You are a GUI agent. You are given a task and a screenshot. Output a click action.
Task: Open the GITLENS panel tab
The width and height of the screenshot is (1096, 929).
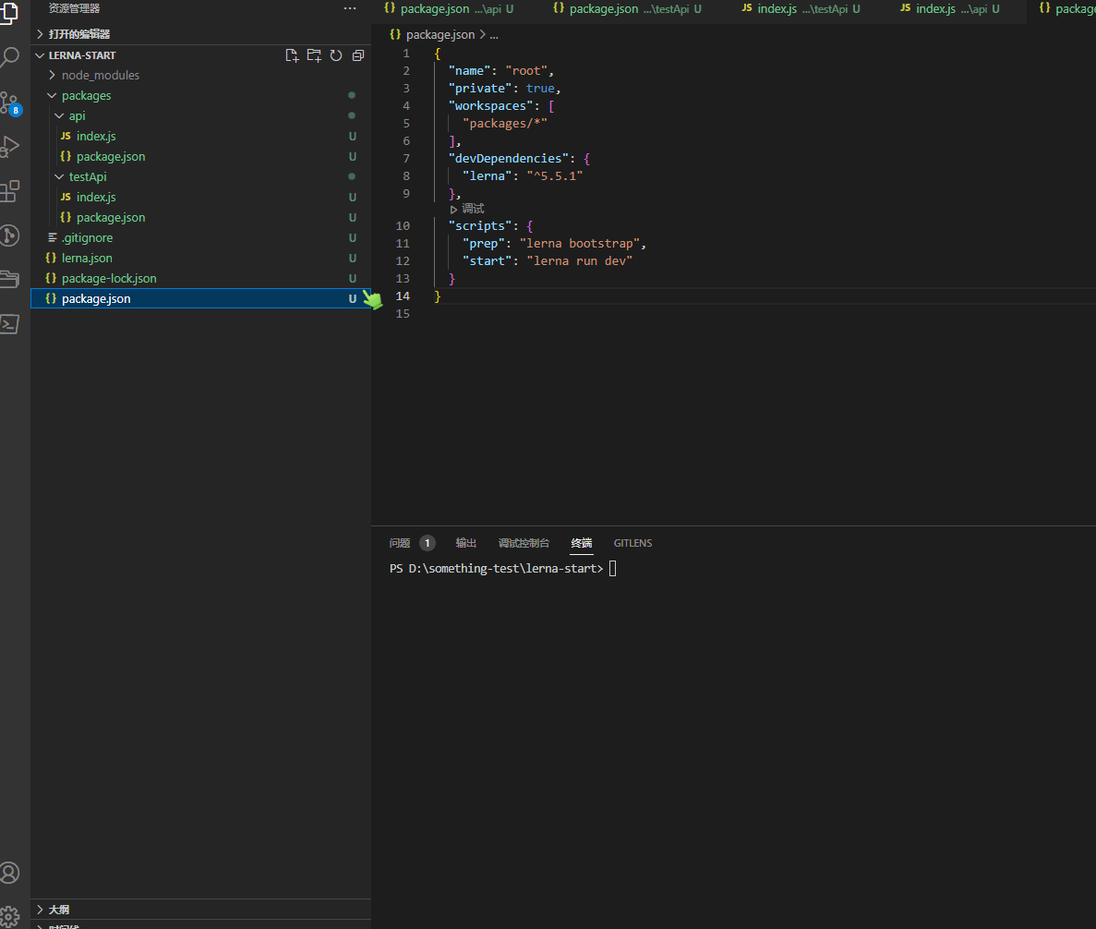click(632, 543)
